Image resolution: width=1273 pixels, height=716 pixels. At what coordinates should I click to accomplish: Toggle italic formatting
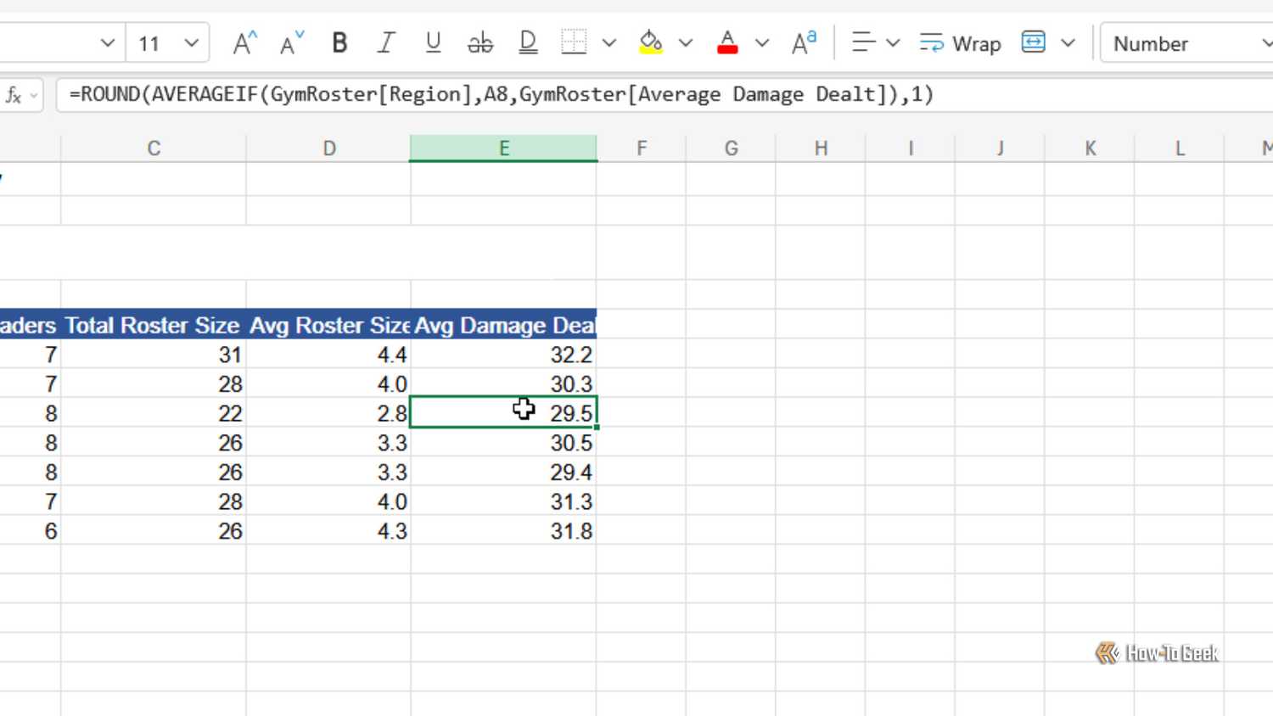386,43
